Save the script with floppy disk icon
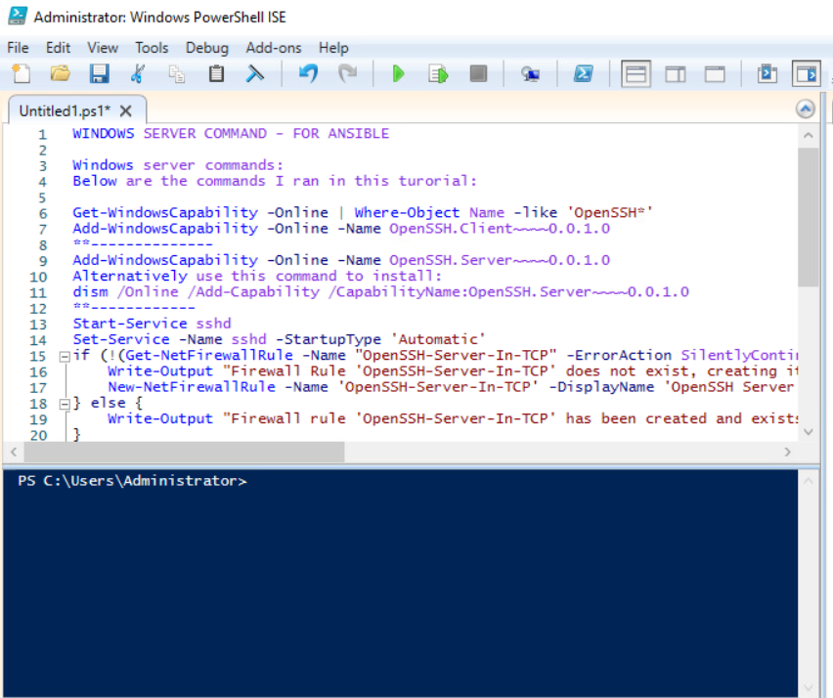The image size is (833, 698). click(99, 73)
